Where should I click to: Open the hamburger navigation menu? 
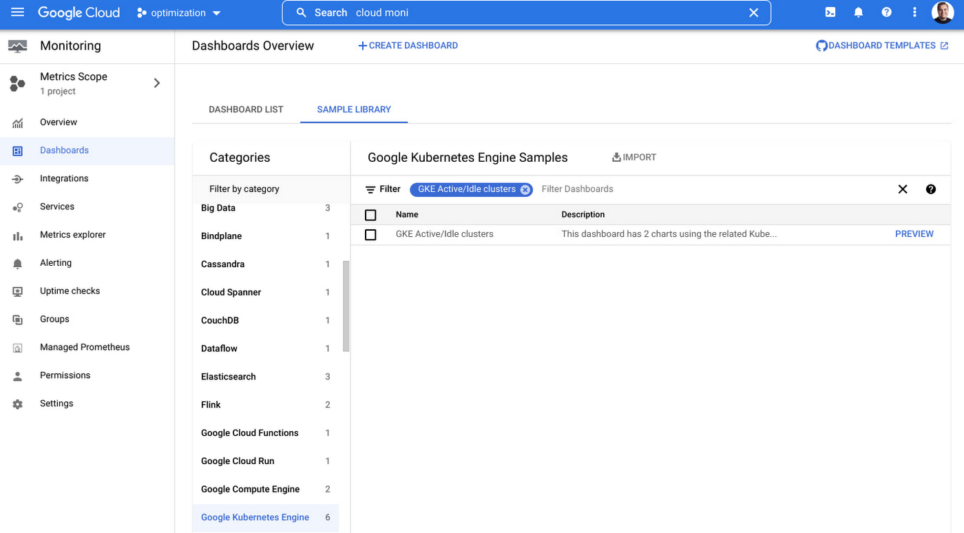(17, 12)
